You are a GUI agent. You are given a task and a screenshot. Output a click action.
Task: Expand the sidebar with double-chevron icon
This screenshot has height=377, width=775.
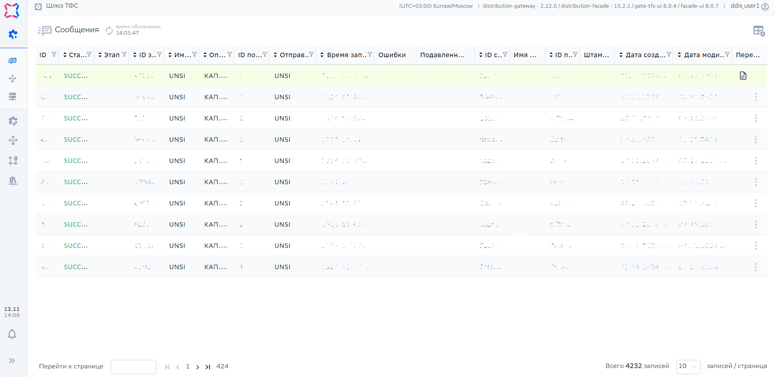12,361
